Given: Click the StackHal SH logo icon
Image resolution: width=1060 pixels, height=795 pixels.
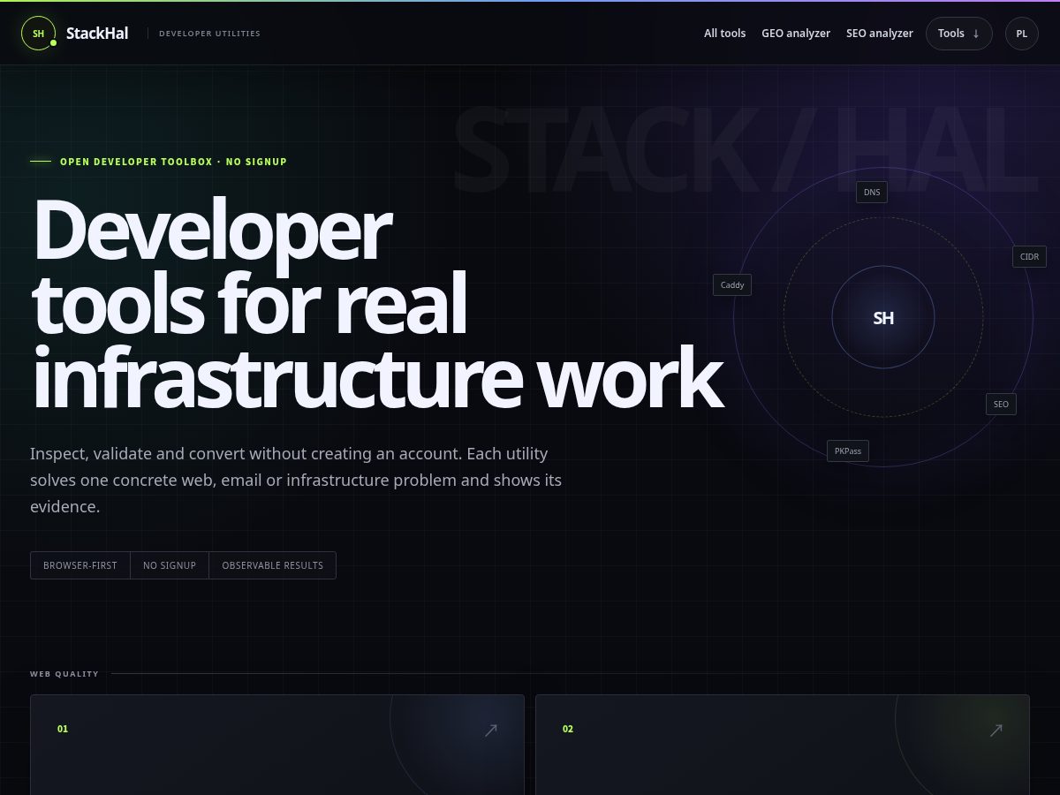Looking at the screenshot, I should [x=38, y=34].
